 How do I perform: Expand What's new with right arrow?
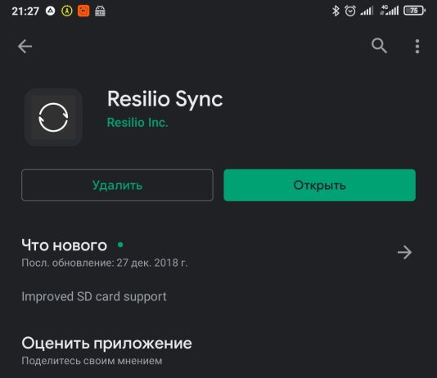(404, 252)
